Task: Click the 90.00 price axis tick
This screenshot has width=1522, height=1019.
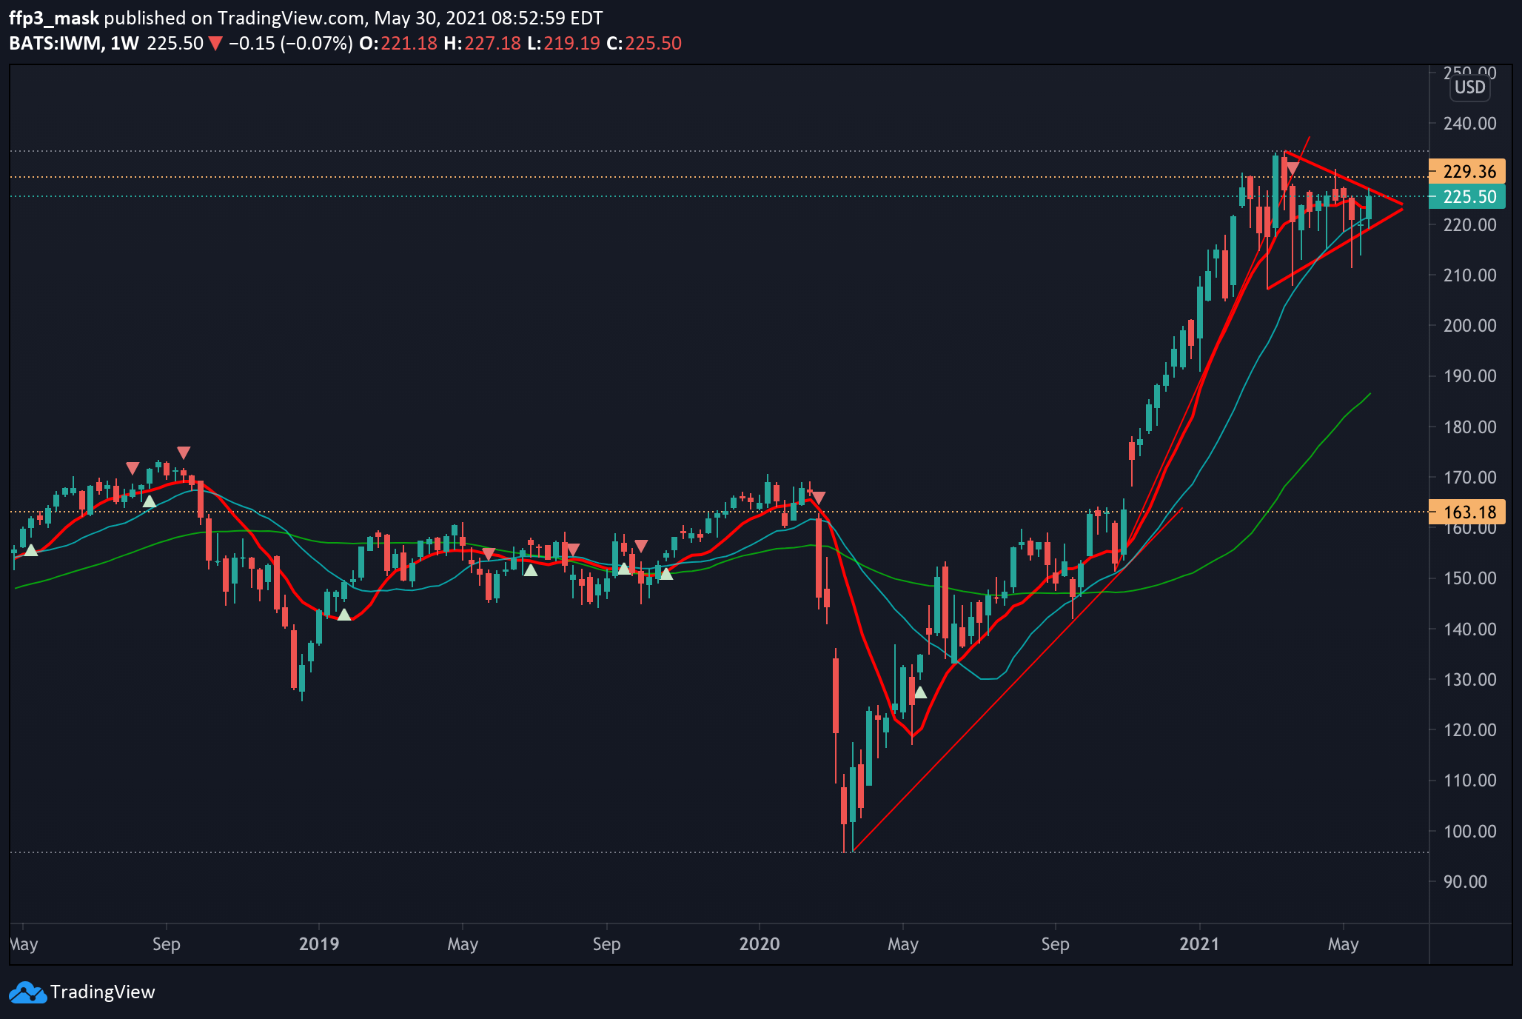Action: point(1465,882)
